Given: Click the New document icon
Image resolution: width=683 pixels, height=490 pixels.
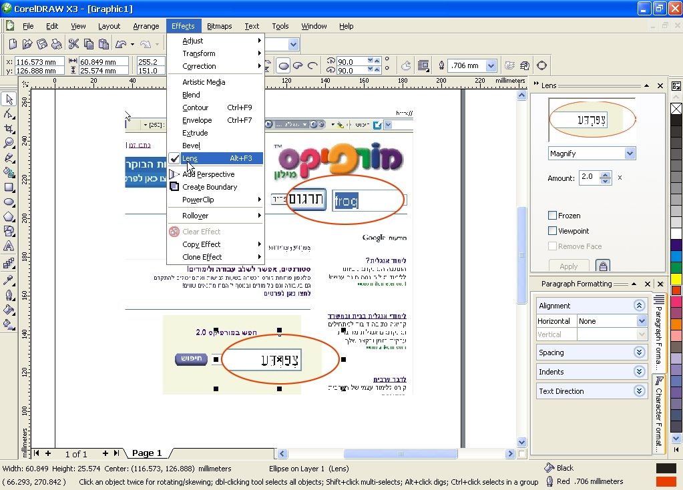Looking at the screenshot, I should (13, 44).
